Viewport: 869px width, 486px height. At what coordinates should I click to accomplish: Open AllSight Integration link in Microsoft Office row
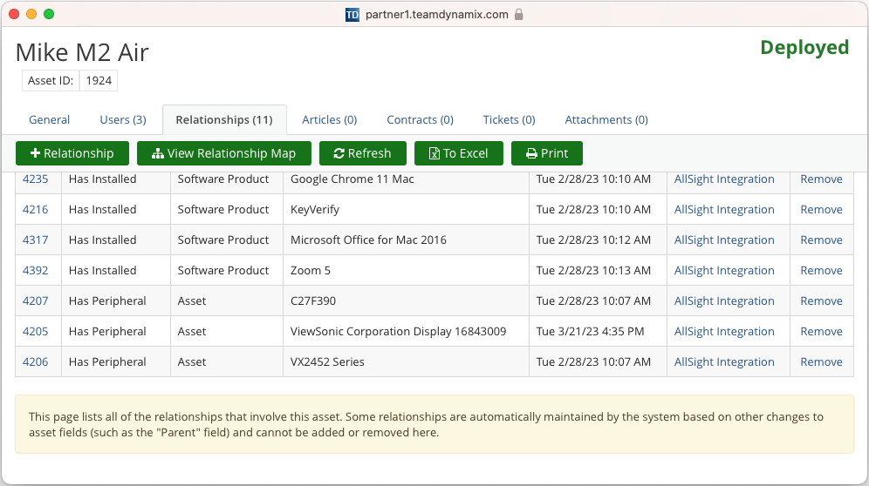724,240
